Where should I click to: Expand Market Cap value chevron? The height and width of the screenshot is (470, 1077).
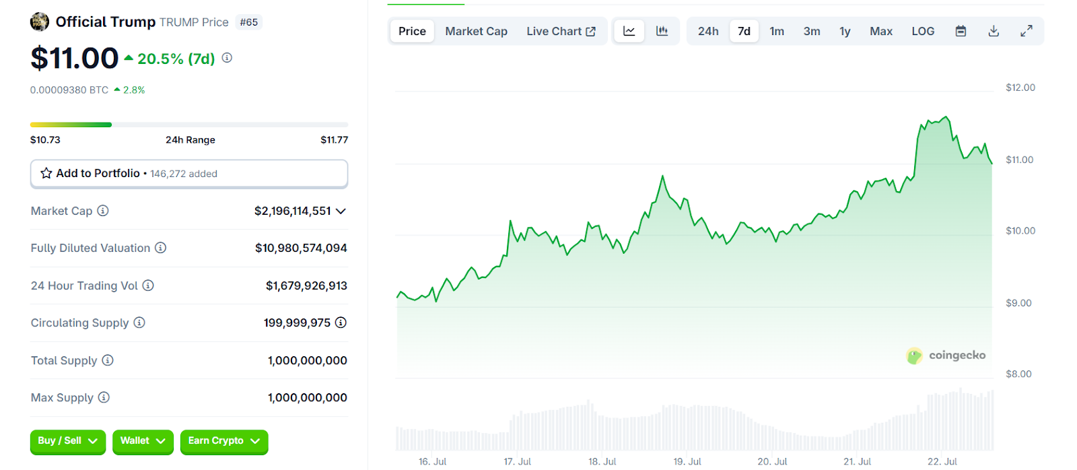pyautogui.click(x=341, y=211)
